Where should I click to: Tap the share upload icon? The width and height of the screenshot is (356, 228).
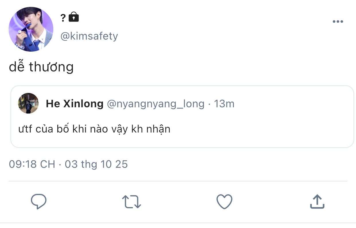(x=317, y=201)
